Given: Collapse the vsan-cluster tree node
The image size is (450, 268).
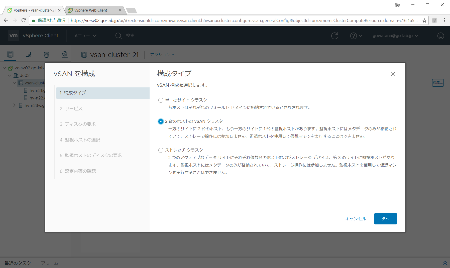Looking at the screenshot, I should (x=15, y=83).
